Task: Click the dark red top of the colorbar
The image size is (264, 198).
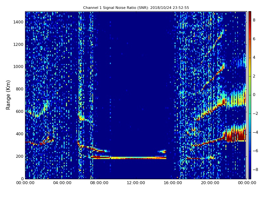Action: 250,14
